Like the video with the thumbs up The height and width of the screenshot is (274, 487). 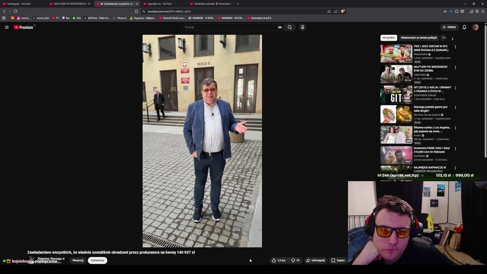[x=279, y=260]
